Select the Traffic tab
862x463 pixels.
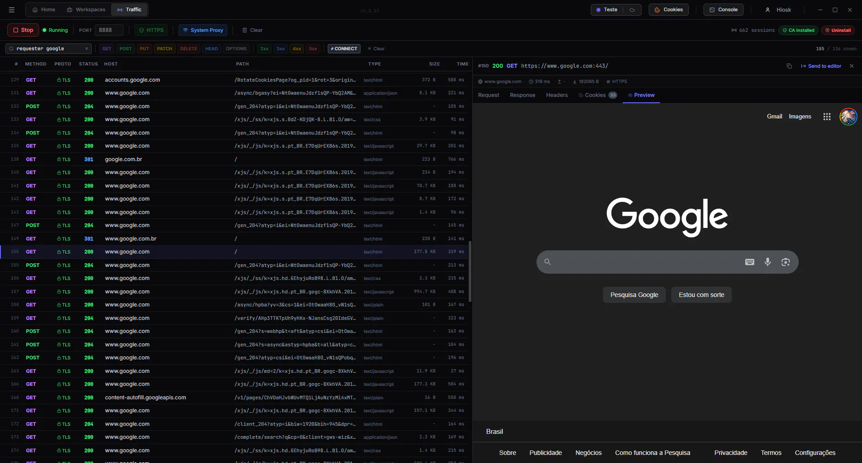pyautogui.click(x=129, y=10)
